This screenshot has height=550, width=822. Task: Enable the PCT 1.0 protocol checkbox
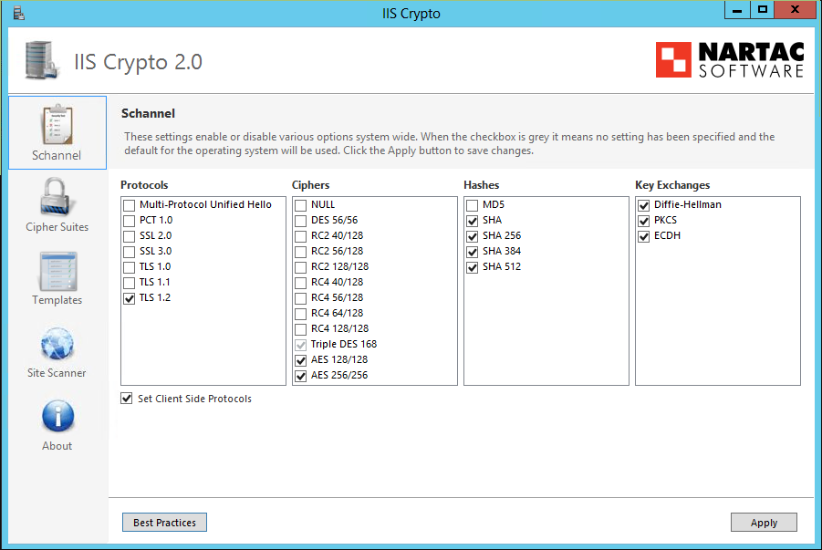[129, 221]
